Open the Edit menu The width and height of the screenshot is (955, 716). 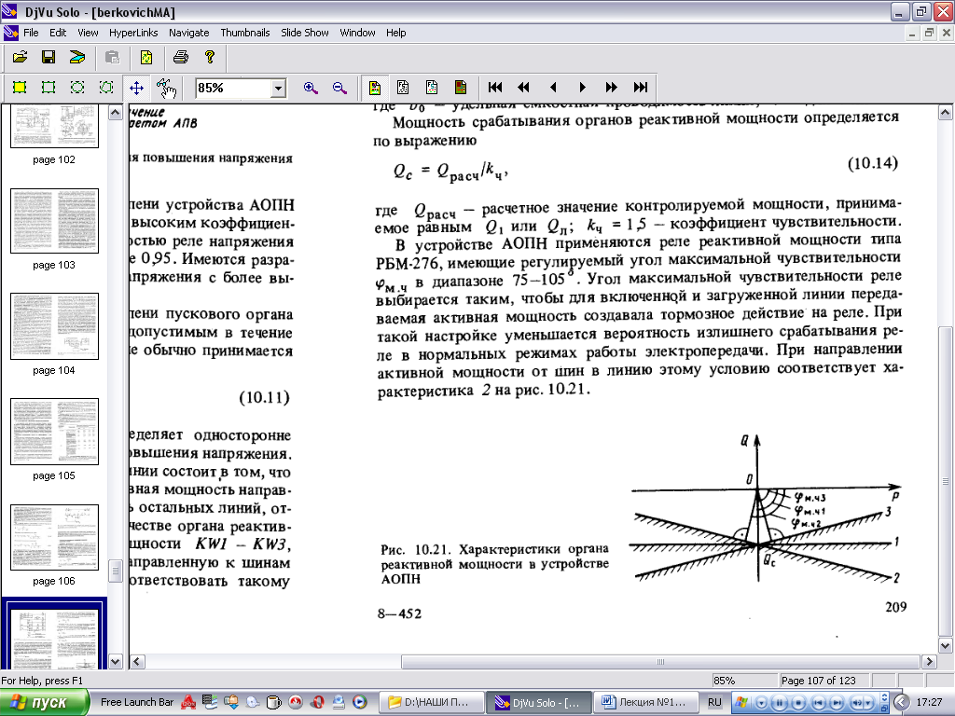click(x=58, y=33)
